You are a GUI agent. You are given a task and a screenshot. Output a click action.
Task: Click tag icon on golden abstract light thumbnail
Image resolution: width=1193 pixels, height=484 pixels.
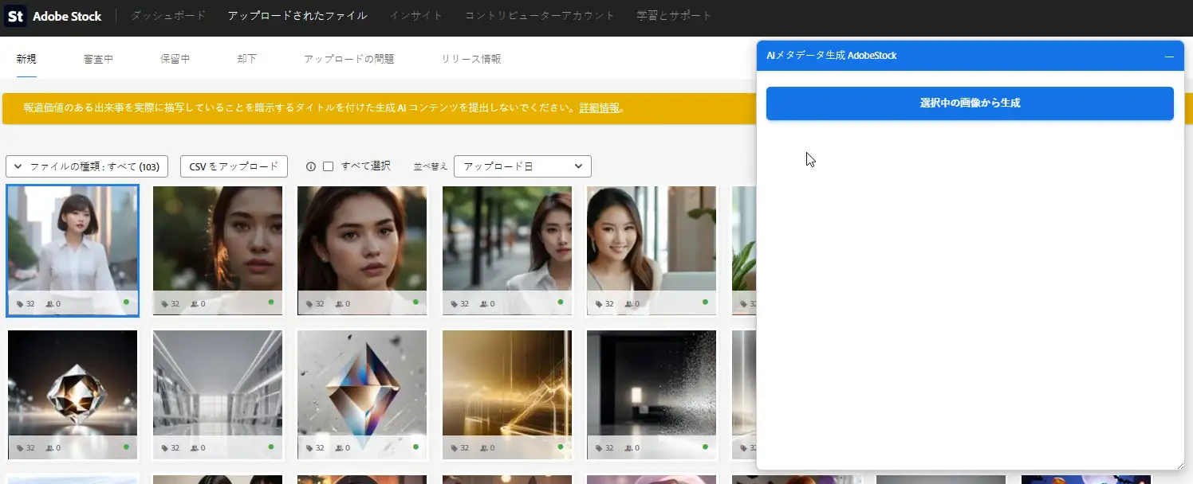tap(455, 448)
